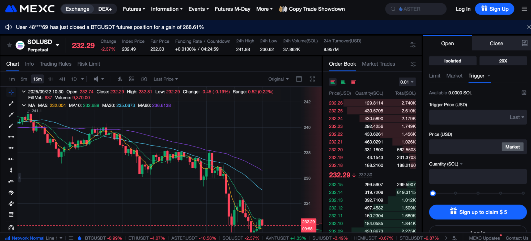The height and width of the screenshot is (241, 531).
Task: Expand the Last Price chart dropdown
Action: click(165, 79)
